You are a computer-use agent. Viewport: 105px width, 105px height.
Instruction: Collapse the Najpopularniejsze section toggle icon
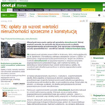91,95
